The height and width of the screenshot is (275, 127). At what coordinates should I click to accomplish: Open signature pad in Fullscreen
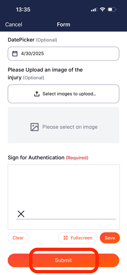pyautogui.click(x=78, y=238)
